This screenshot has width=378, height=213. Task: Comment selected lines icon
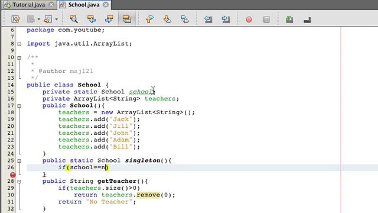pyautogui.click(x=289, y=20)
